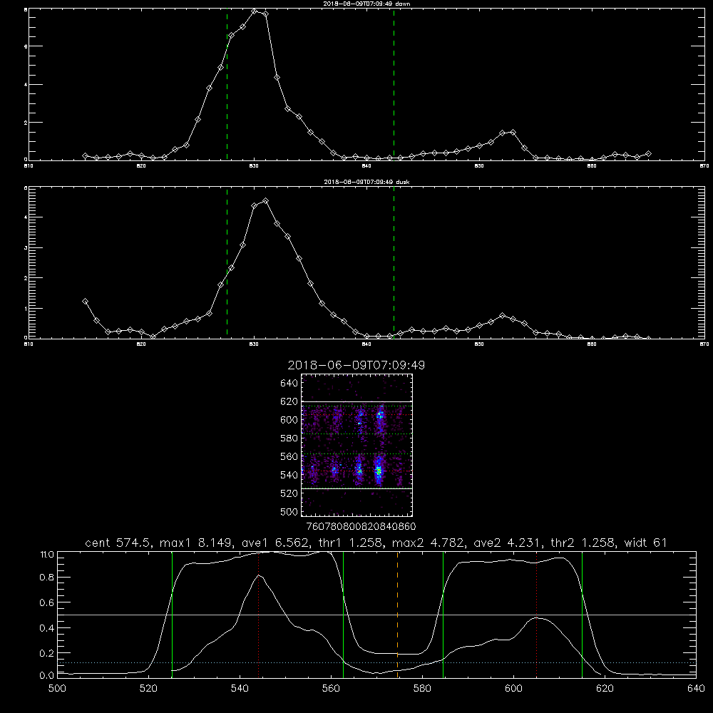713x713 pixels.
Task: Click the 760780800820840860 x-axis label under image
Action: coord(361,527)
